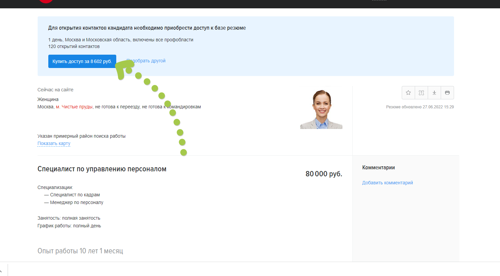This screenshot has width=500, height=276.
Task: Download the resume using arrow icon
Action: click(434, 93)
